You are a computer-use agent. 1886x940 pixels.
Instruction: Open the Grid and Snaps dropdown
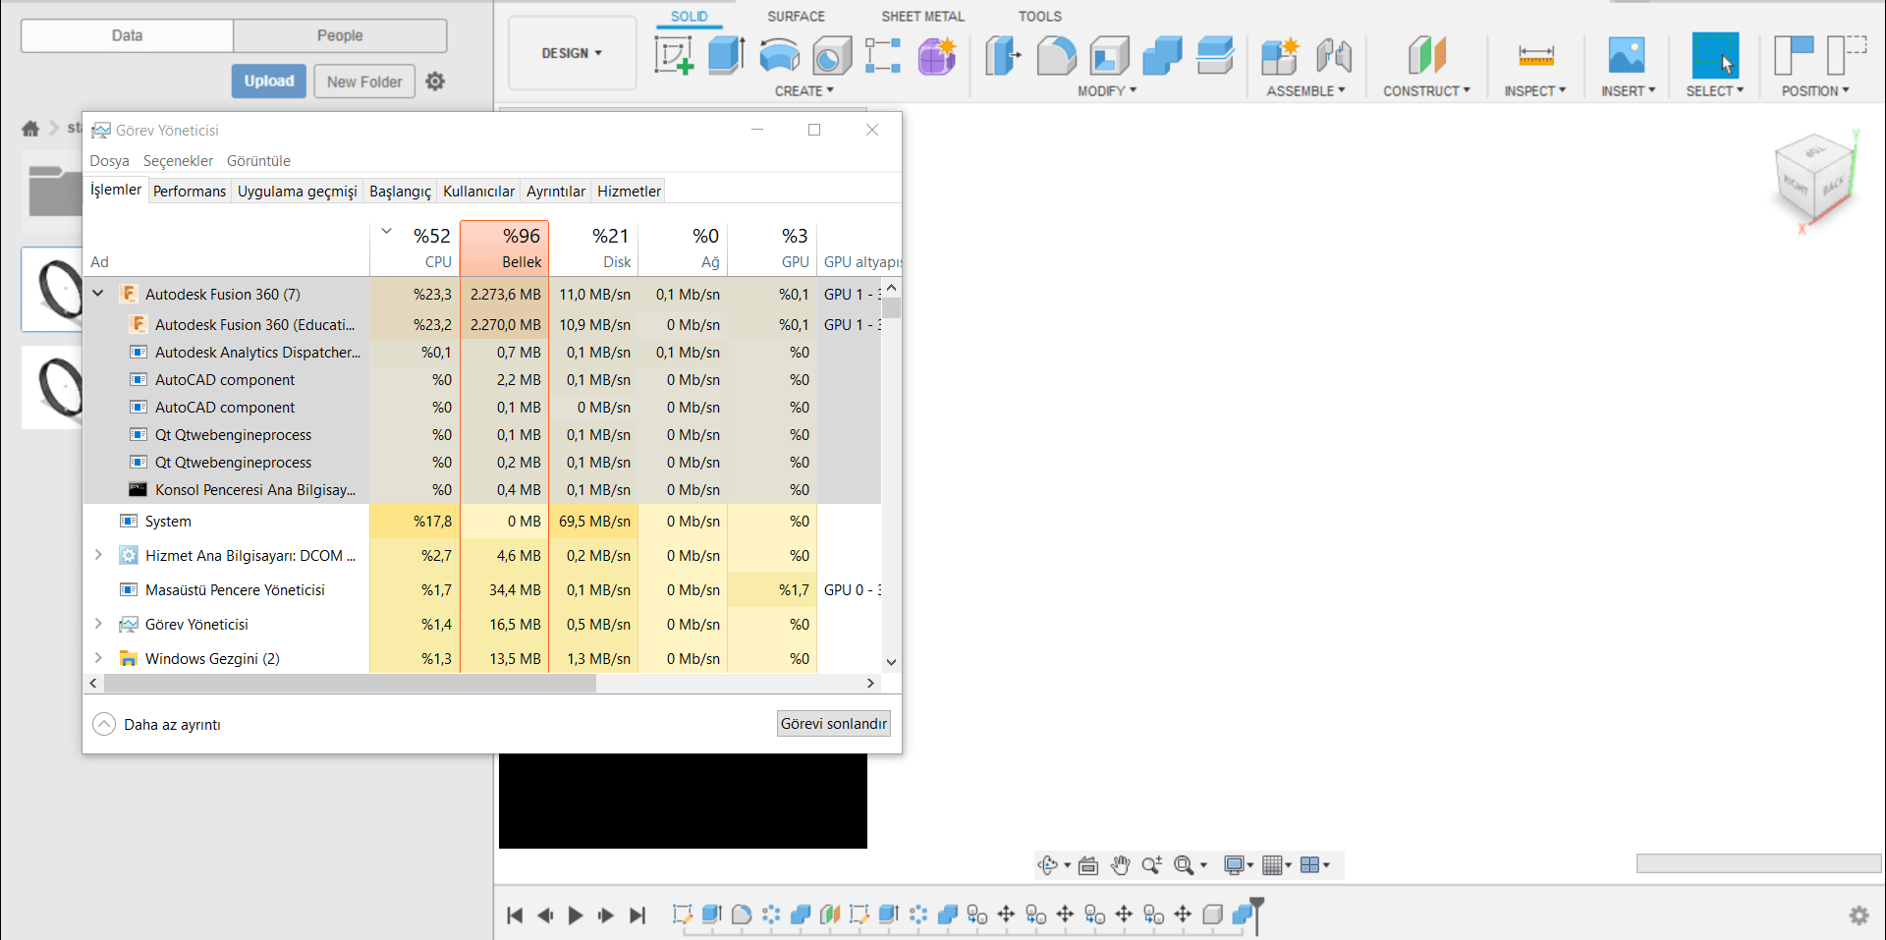click(1277, 865)
